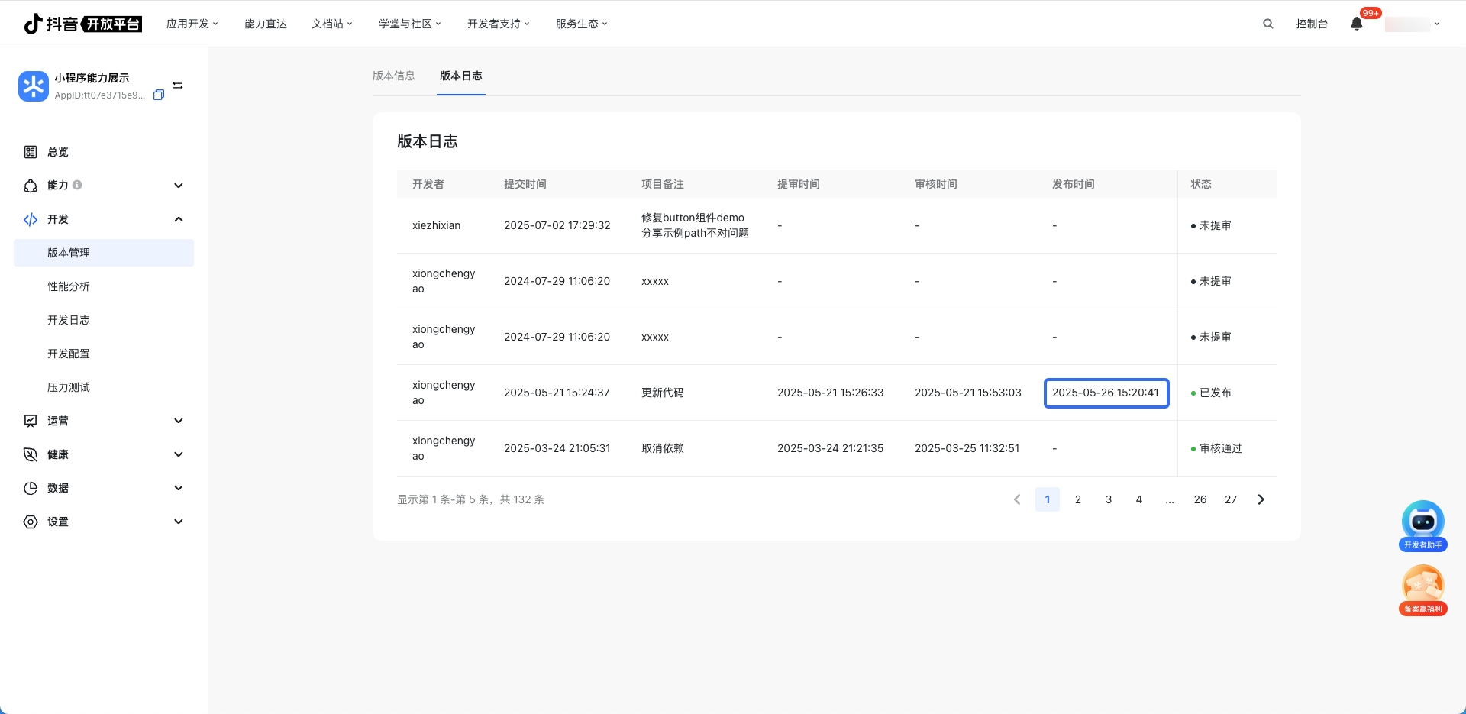
Task: Click the highlighted 2025-05-26 15:20:41 cell
Action: (x=1106, y=393)
